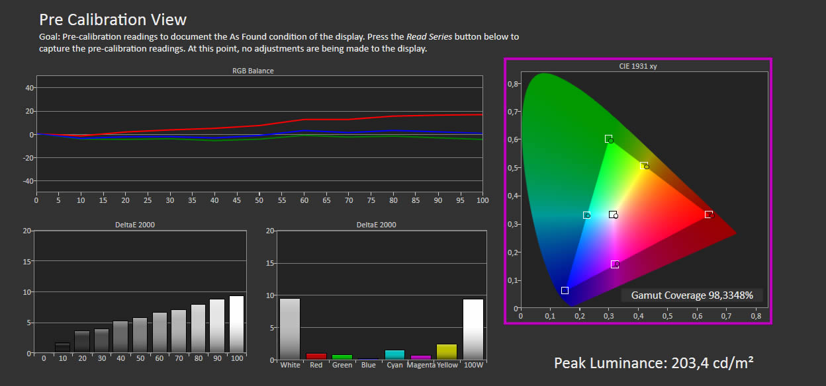Select the magenta target marker on CIE chart
Image resolution: width=826 pixels, height=386 pixels.
click(x=615, y=264)
